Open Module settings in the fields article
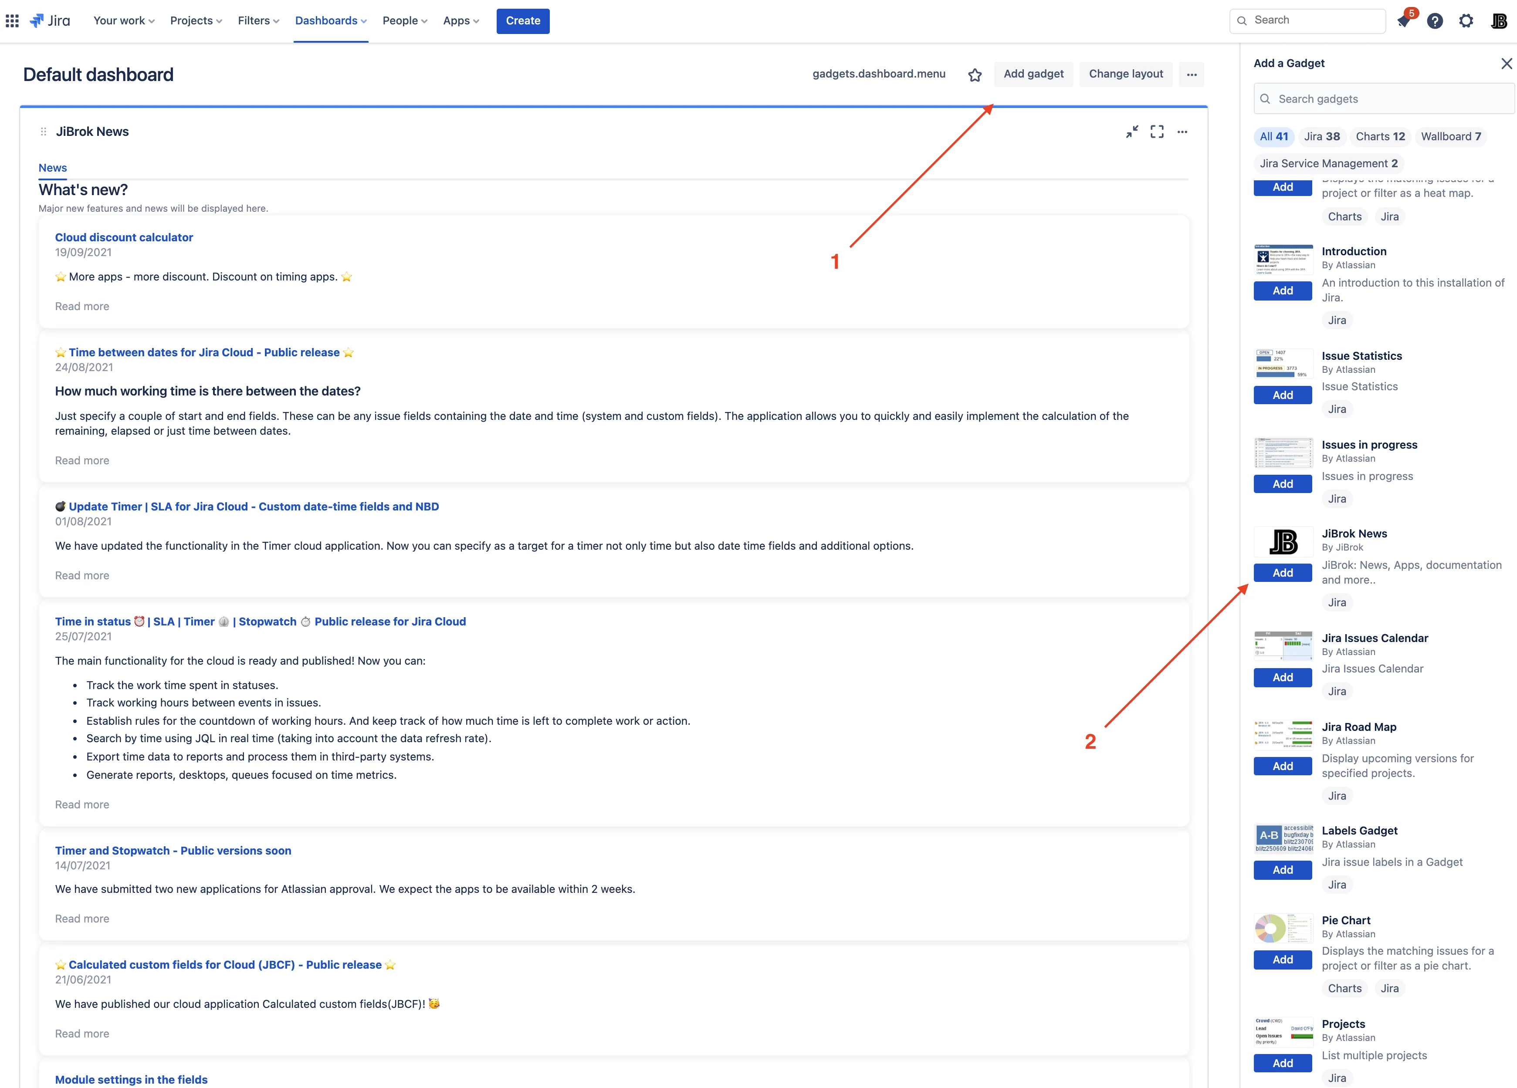Image resolution: width=1517 pixels, height=1088 pixels. coord(131,1080)
